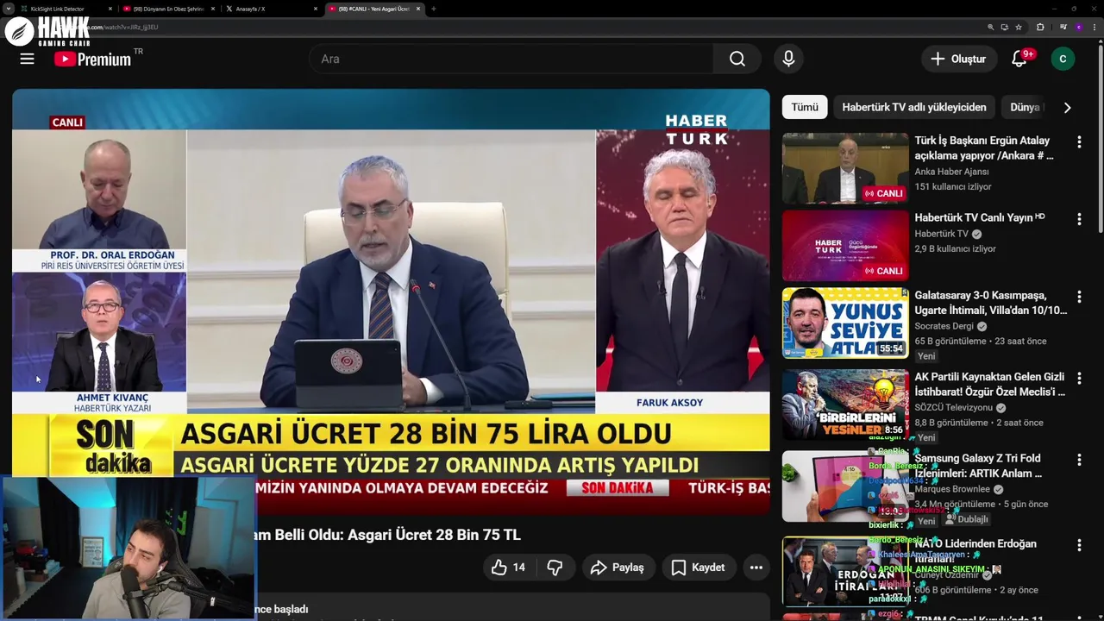Screen dimensions: 1104x621
Task: Open the YouTube hamburger guide menu
Action: pos(27,59)
